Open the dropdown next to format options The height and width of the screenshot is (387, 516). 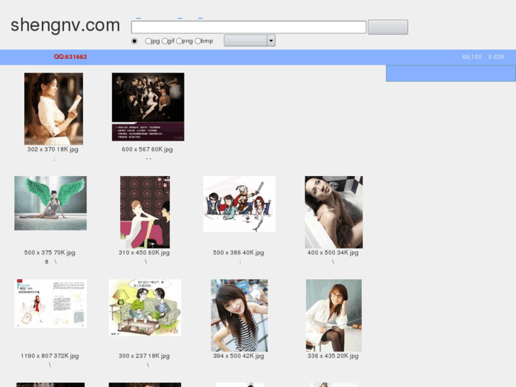(x=249, y=41)
